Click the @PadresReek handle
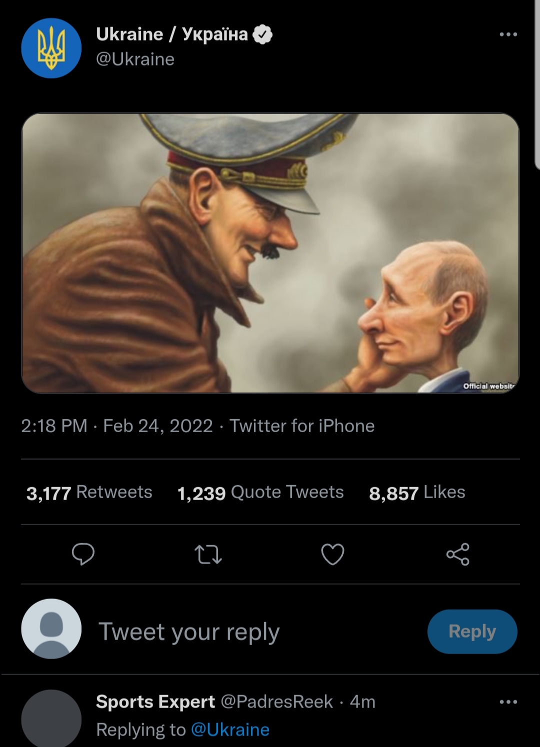 [276, 702]
